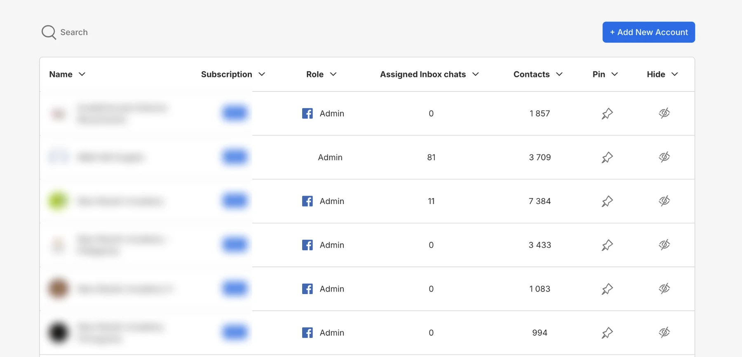
Task: Focus the Search input field
Action: click(x=74, y=32)
